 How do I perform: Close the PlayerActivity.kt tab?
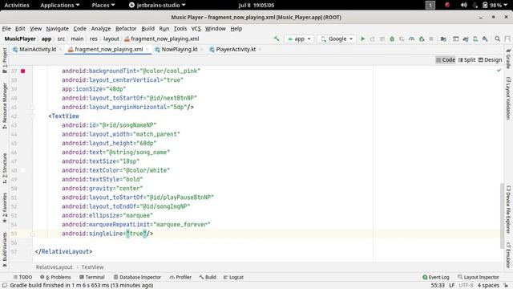point(260,50)
